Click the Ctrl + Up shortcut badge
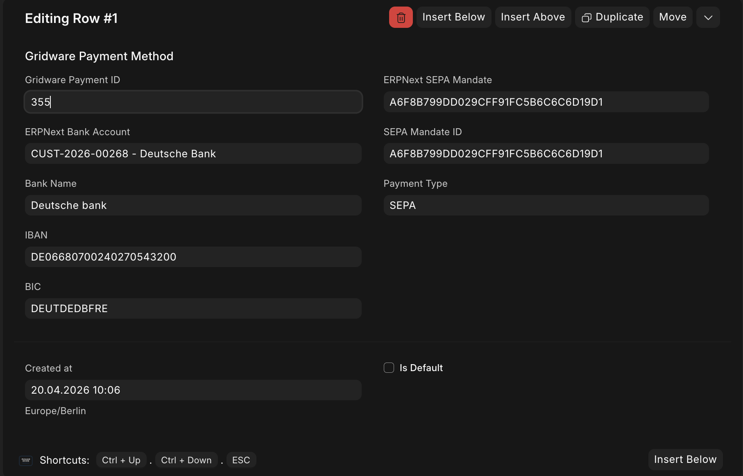Viewport: 743px width, 476px height. tap(121, 460)
